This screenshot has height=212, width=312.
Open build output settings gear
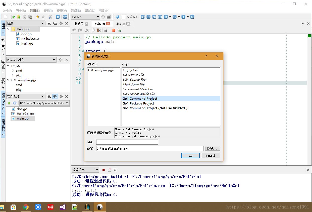click(x=115, y=170)
